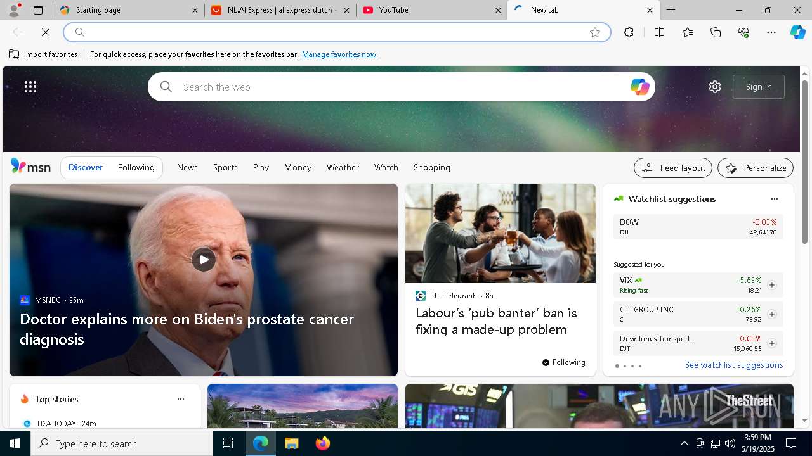812x456 pixels.
Task: Open the News section
Action: click(187, 167)
